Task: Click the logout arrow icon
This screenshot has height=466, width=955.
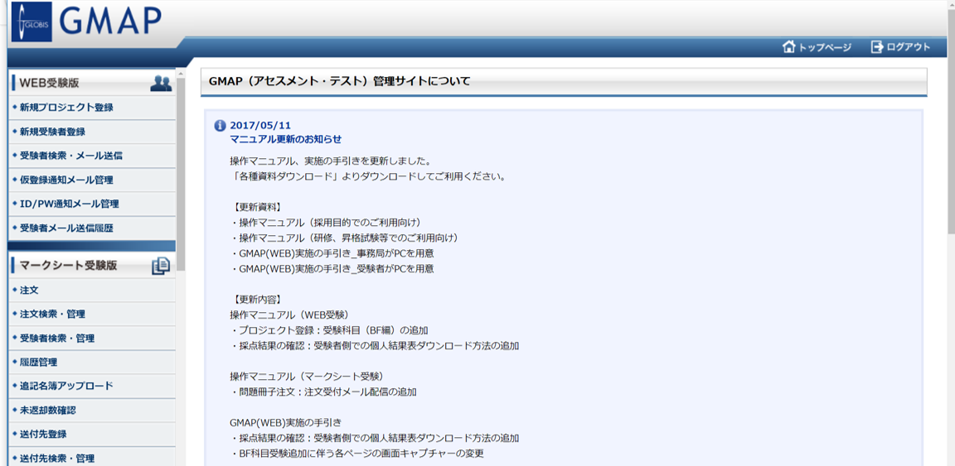Action: coord(876,47)
